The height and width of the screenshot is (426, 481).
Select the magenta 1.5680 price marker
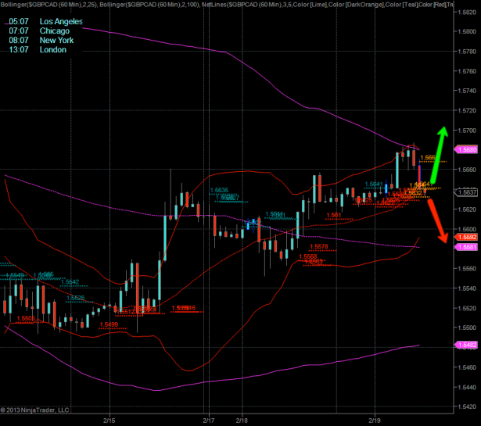467,149
